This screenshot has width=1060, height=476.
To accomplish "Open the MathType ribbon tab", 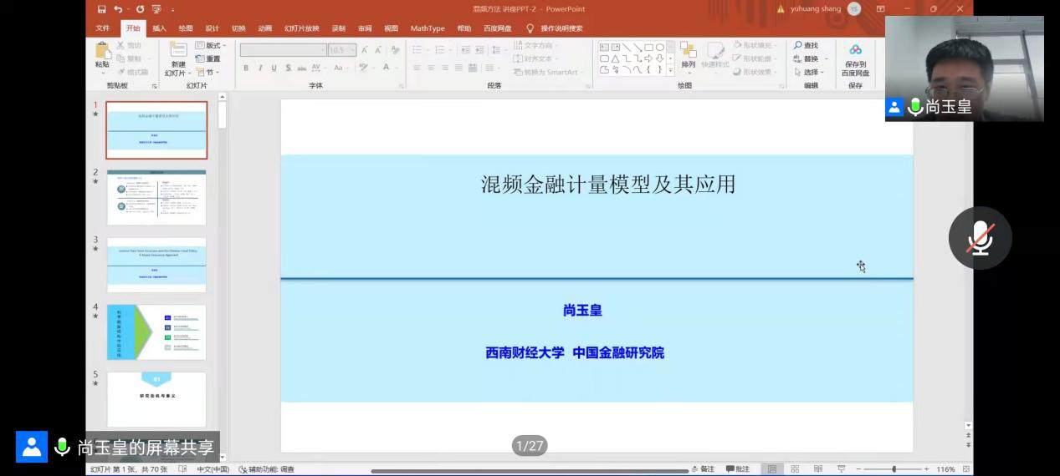I will click(x=428, y=28).
